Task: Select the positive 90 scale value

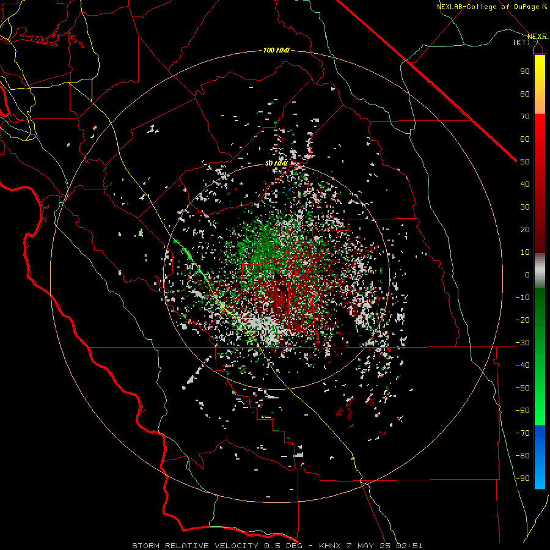Action: pyautogui.click(x=525, y=71)
